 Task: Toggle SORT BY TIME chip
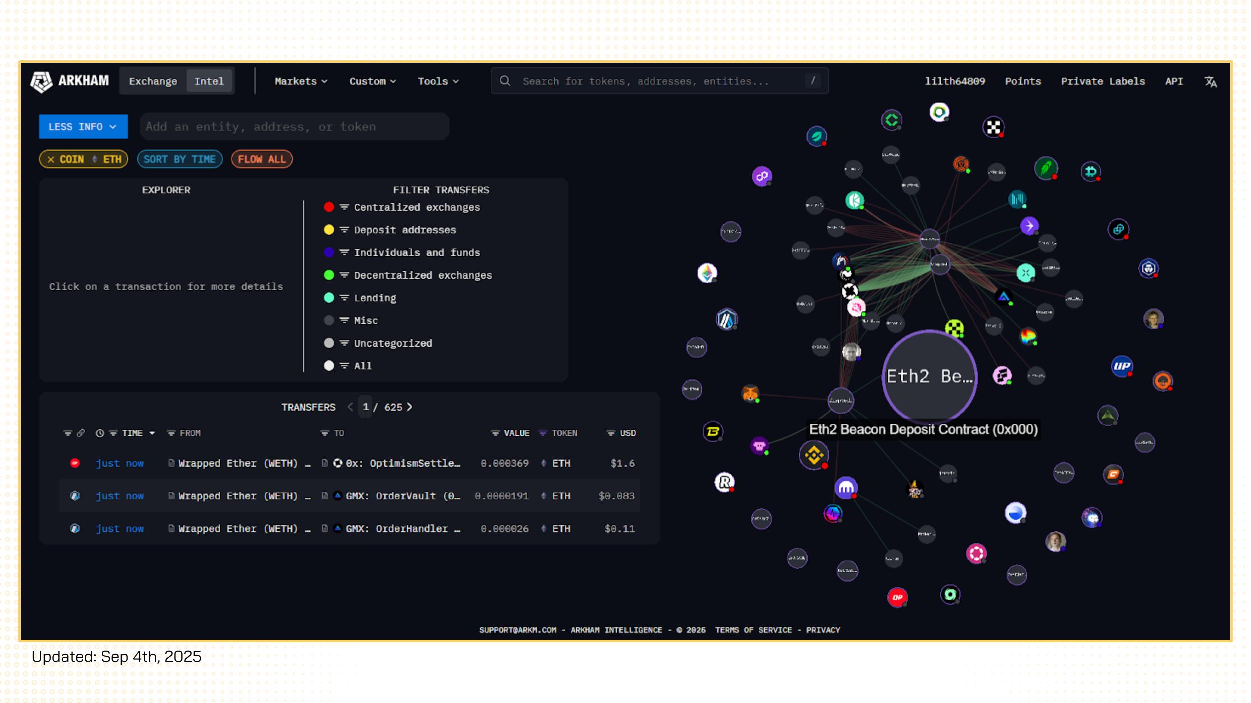coord(180,159)
